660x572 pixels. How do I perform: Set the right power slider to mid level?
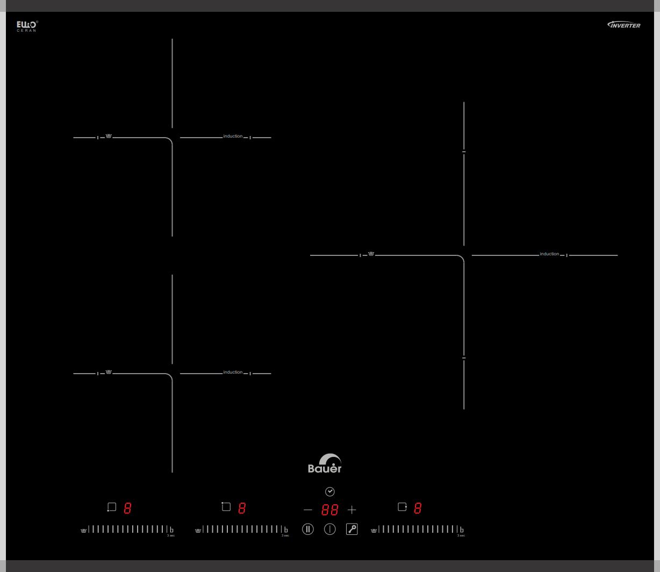[418, 529]
